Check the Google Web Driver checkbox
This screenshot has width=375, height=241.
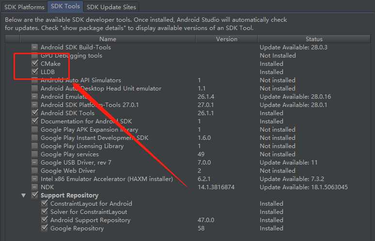[35, 170]
